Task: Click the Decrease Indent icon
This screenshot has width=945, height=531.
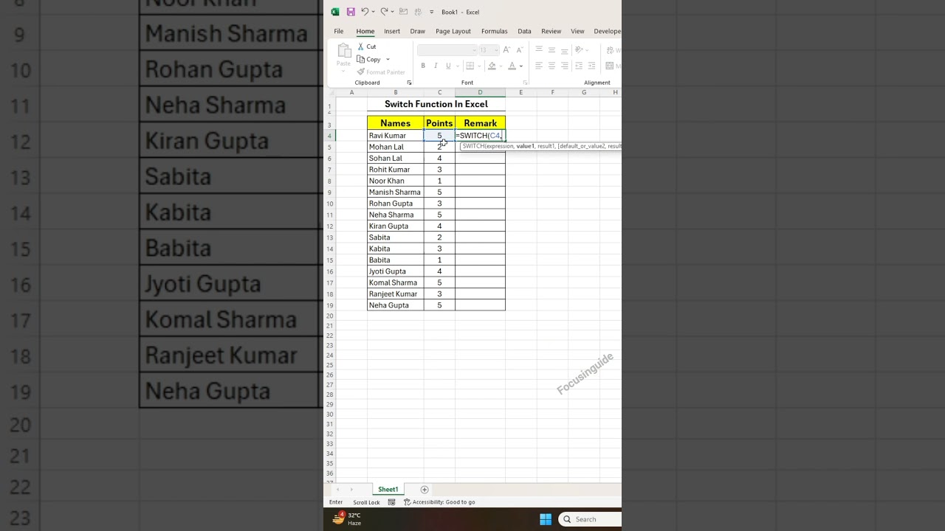Action: point(579,66)
